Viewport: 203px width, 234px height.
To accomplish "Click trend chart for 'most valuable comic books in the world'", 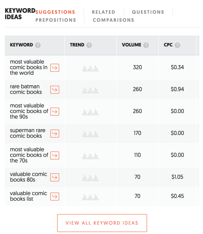I will (x=90, y=68).
